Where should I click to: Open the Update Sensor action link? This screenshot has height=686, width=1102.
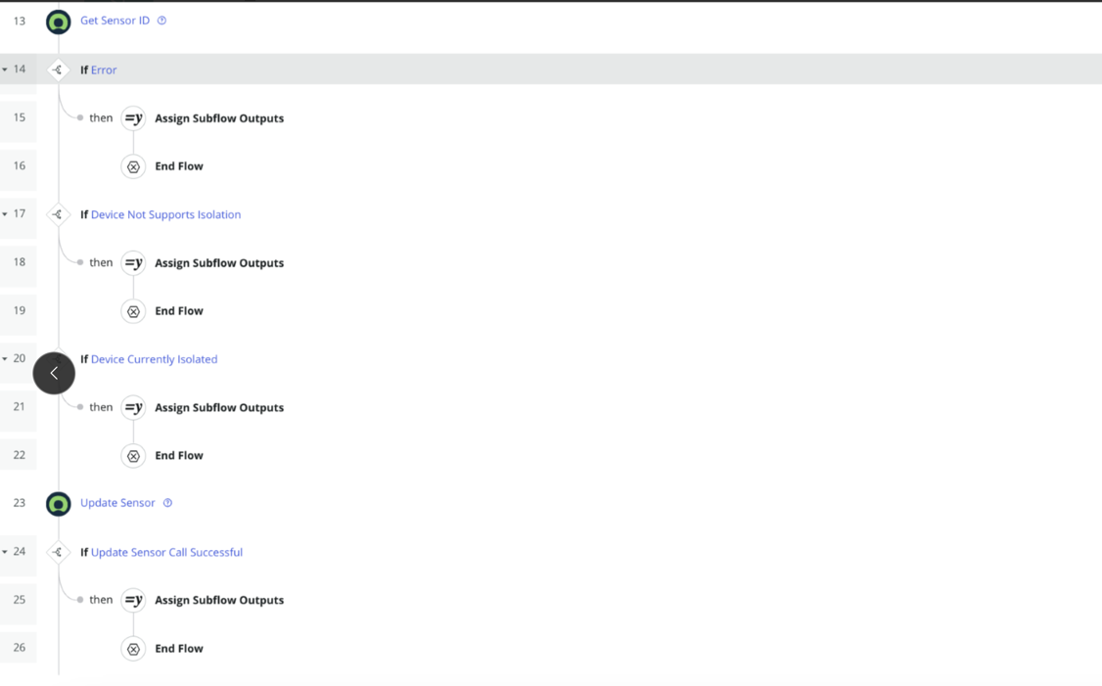[x=117, y=503]
